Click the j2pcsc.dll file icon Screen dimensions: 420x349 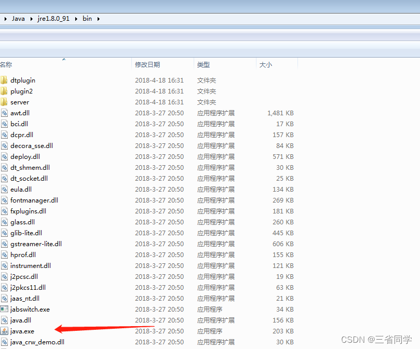[x=4, y=277]
